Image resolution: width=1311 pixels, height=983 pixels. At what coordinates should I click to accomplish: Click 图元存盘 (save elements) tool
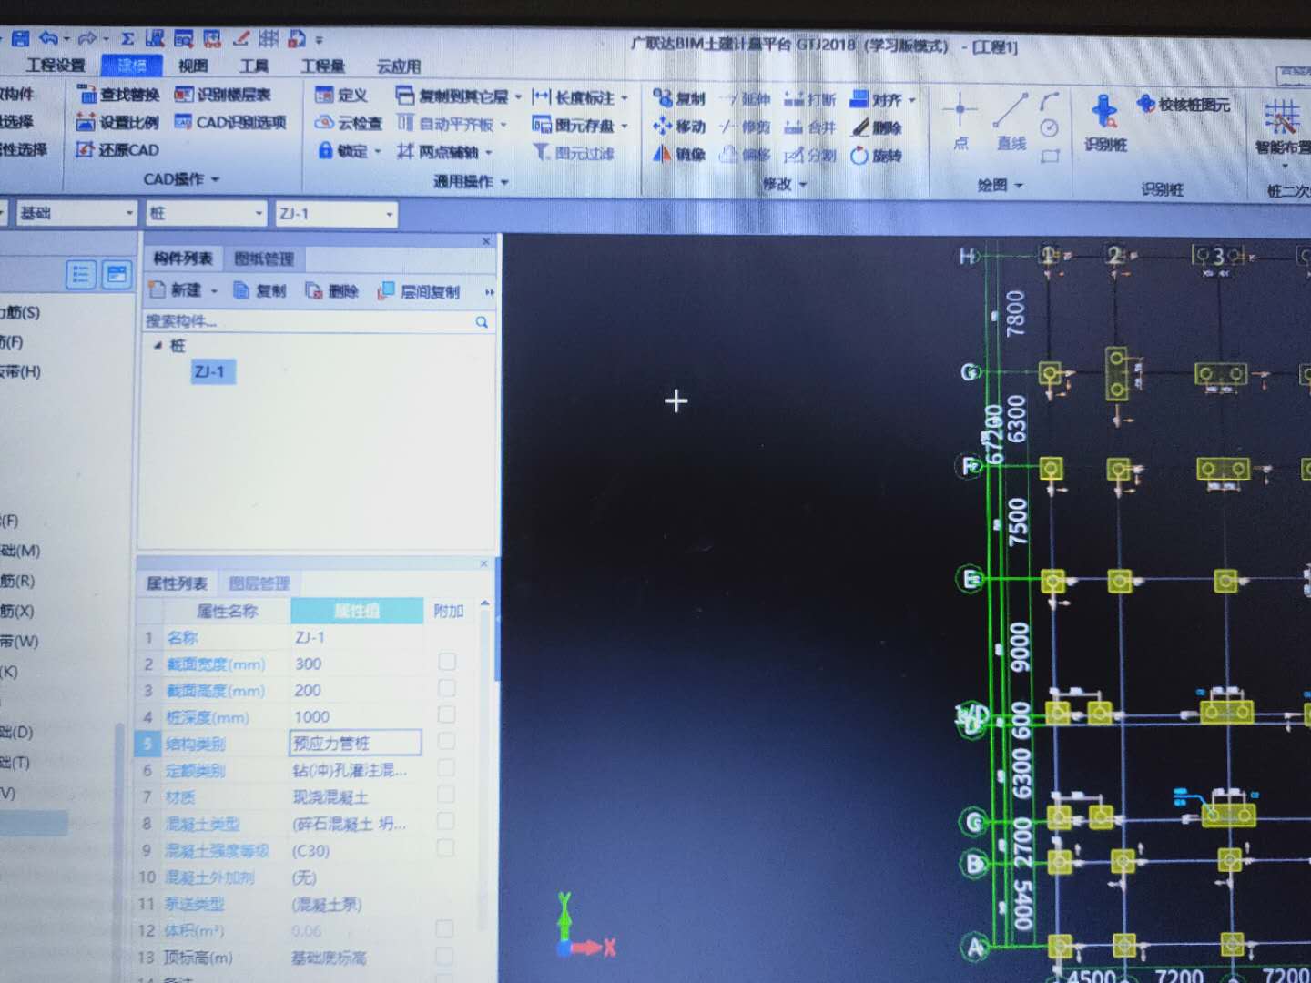[x=575, y=125]
